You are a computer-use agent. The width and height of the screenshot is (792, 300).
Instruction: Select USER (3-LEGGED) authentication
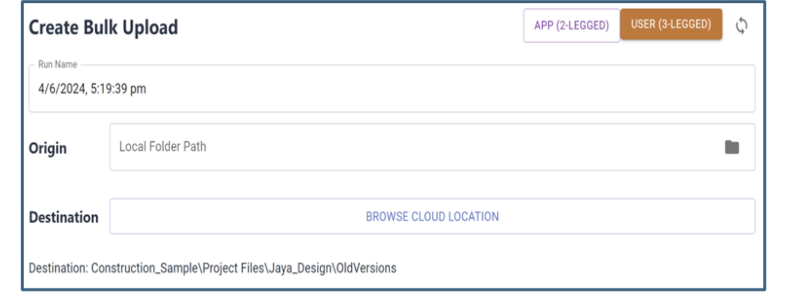pyautogui.click(x=671, y=24)
